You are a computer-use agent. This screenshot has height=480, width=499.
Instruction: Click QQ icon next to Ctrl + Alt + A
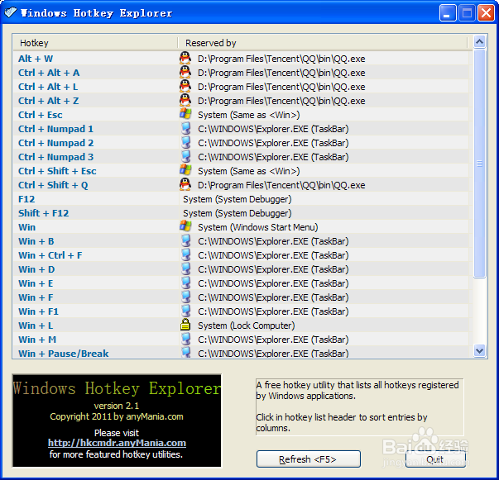pyautogui.click(x=185, y=72)
